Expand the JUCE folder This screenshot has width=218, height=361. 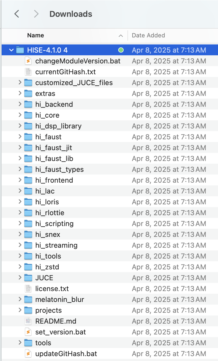(20, 278)
